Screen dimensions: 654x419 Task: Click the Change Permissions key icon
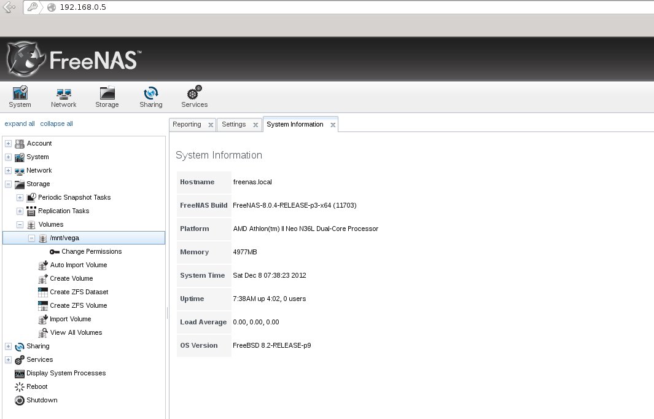(x=55, y=252)
